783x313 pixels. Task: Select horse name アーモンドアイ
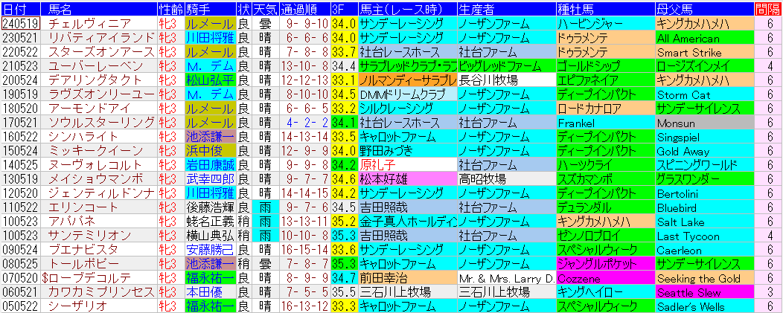coord(89,109)
